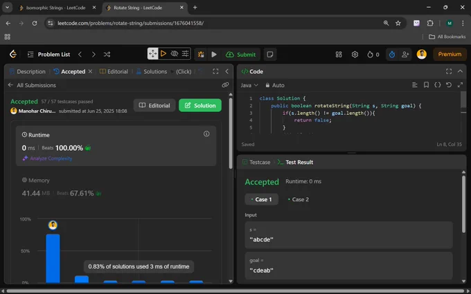
Task: Switch to the Solutions tab
Action: [x=152, y=71]
